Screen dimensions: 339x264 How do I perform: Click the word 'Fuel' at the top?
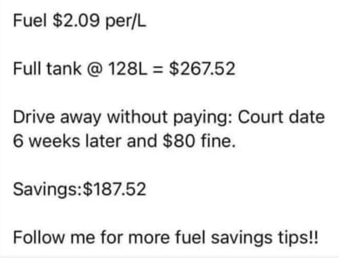pos(30,21)
